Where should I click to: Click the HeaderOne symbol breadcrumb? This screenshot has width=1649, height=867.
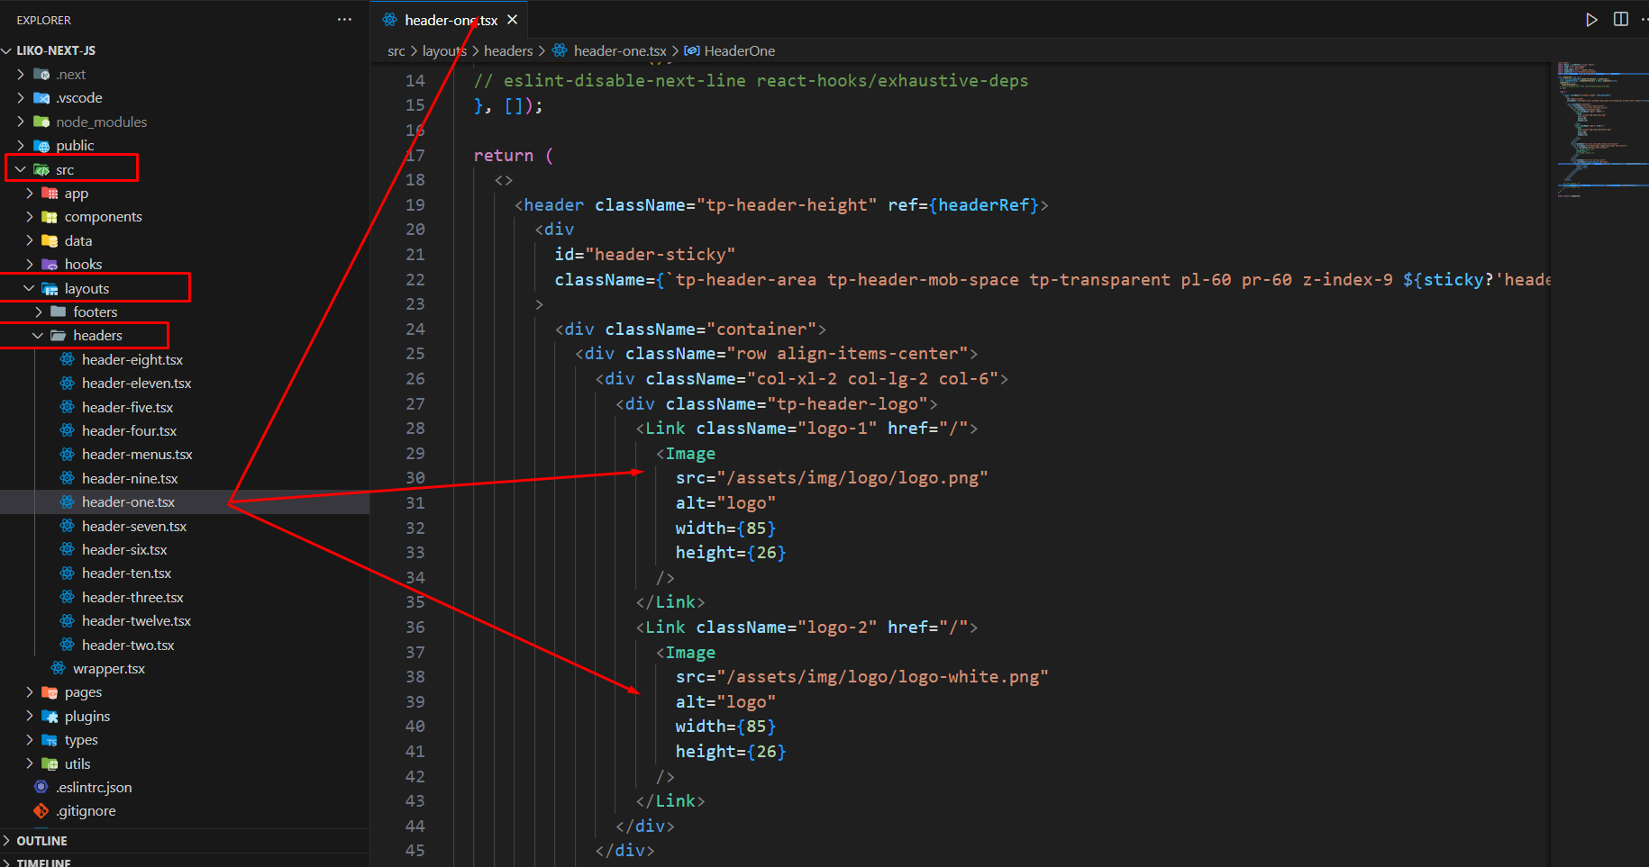point(739,51)
